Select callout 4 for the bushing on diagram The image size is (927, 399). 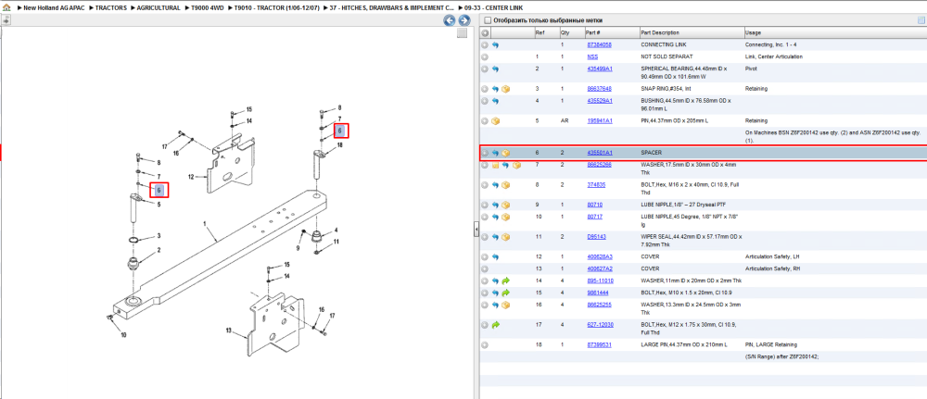tap(336, 231)
